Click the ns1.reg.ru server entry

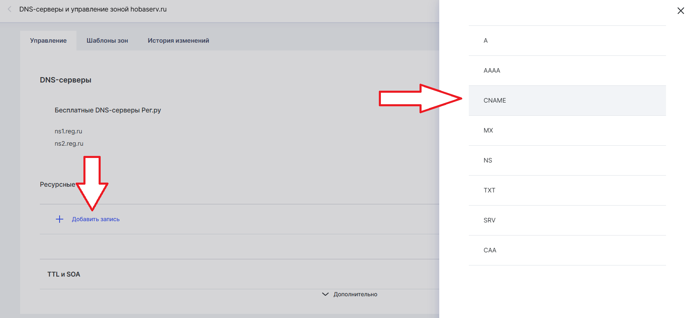pyautogui.click(x=68, y=131)
